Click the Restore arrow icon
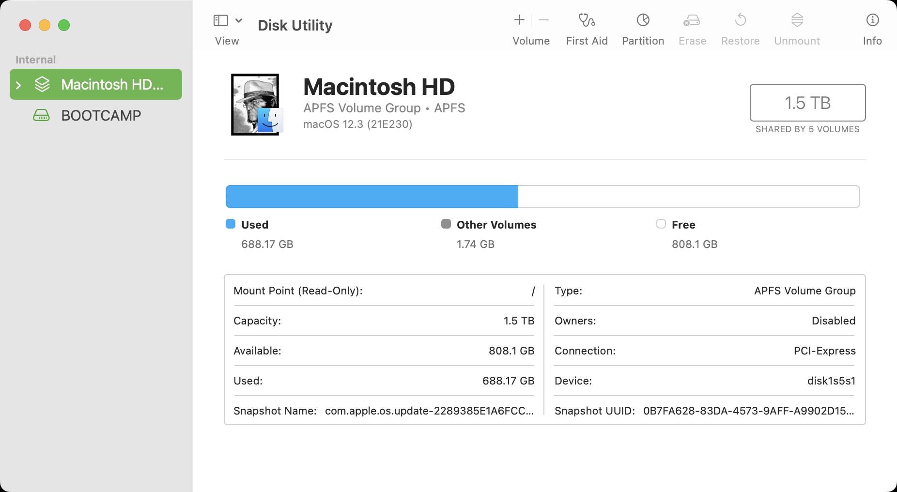 point(741,20)
